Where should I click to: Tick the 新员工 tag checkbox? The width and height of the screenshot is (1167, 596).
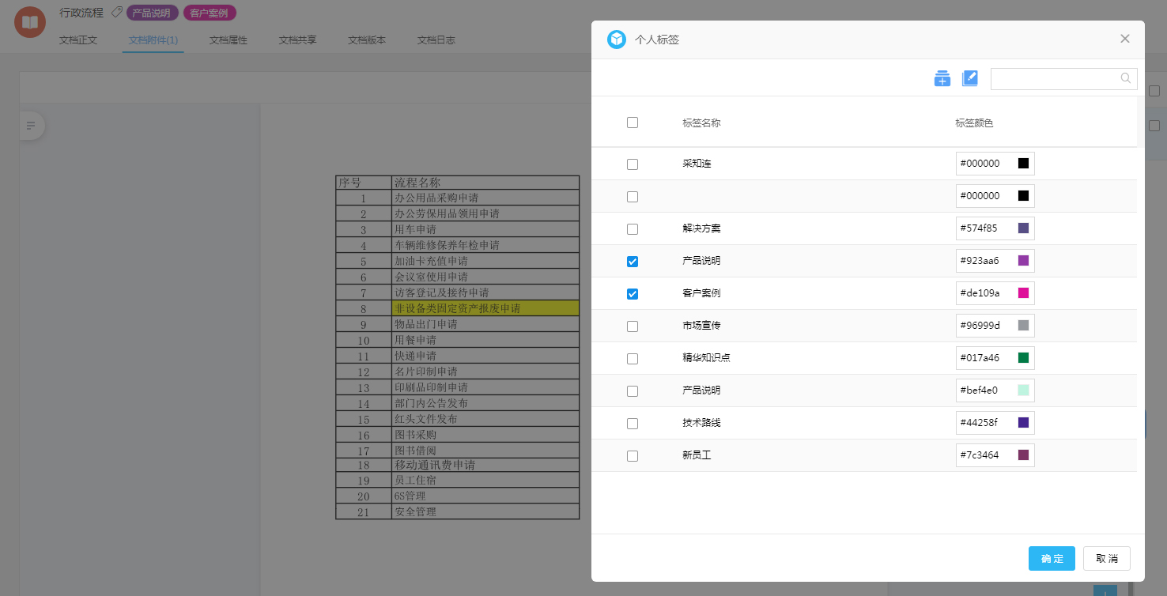click(x=633, y=456)
